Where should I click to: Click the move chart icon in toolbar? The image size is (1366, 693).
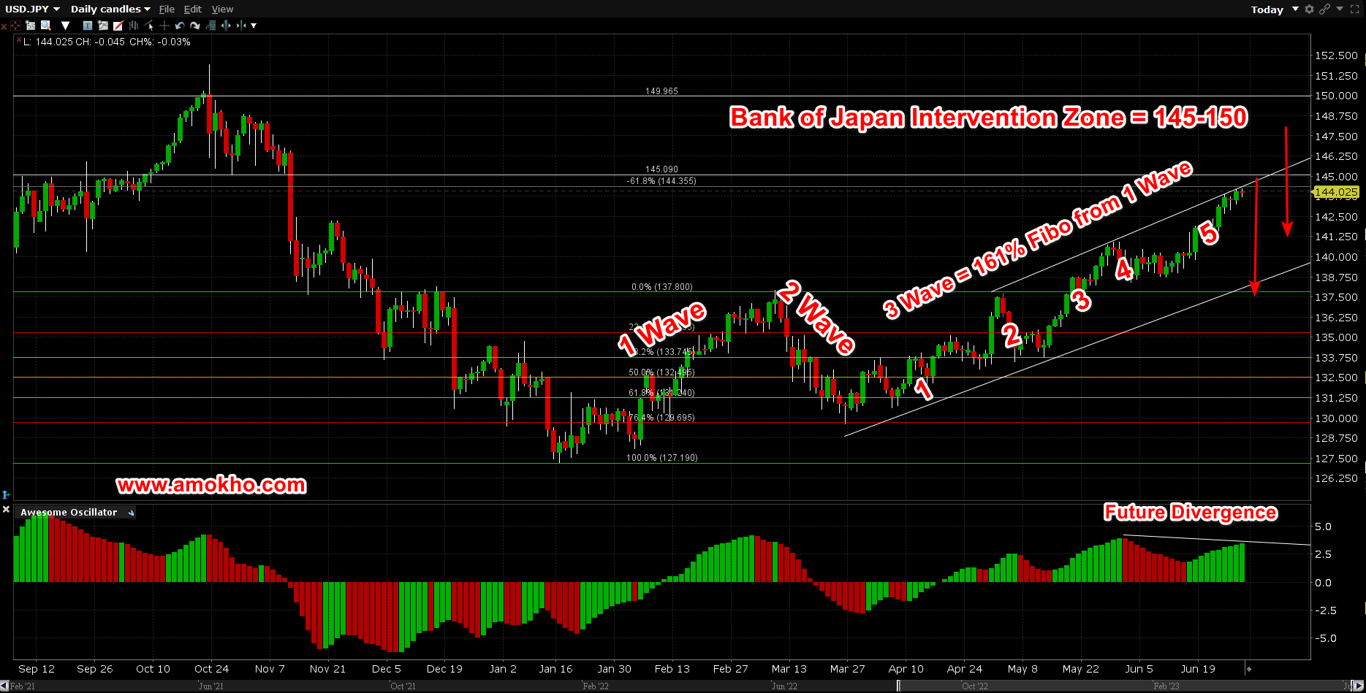tap(16, 26)
